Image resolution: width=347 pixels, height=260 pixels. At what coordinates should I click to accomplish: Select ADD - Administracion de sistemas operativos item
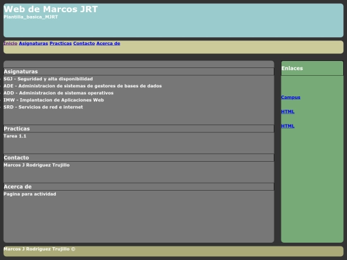click(x=58, y=93)
